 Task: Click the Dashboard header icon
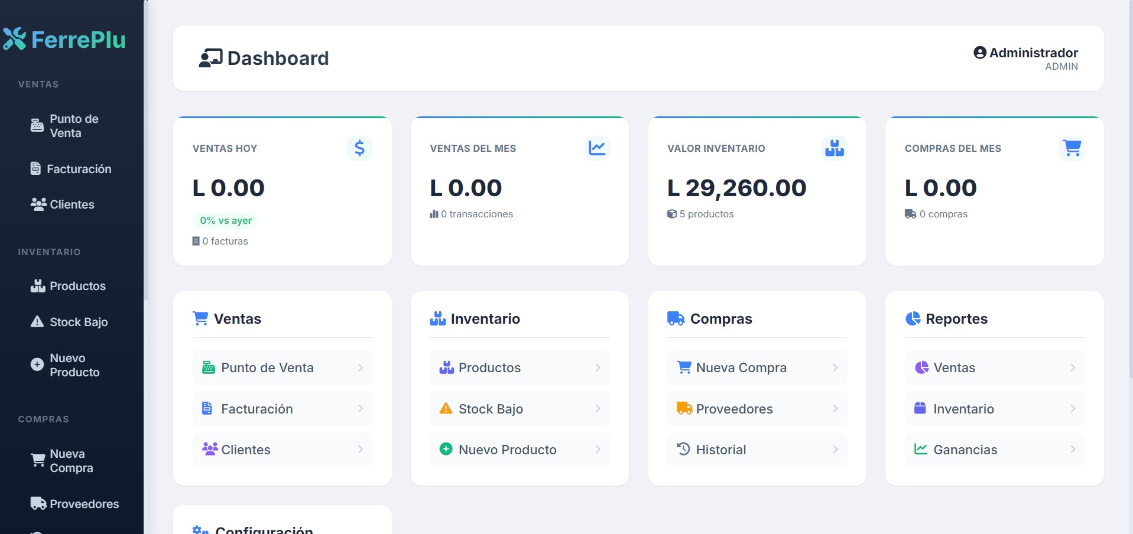click(210, 58)
